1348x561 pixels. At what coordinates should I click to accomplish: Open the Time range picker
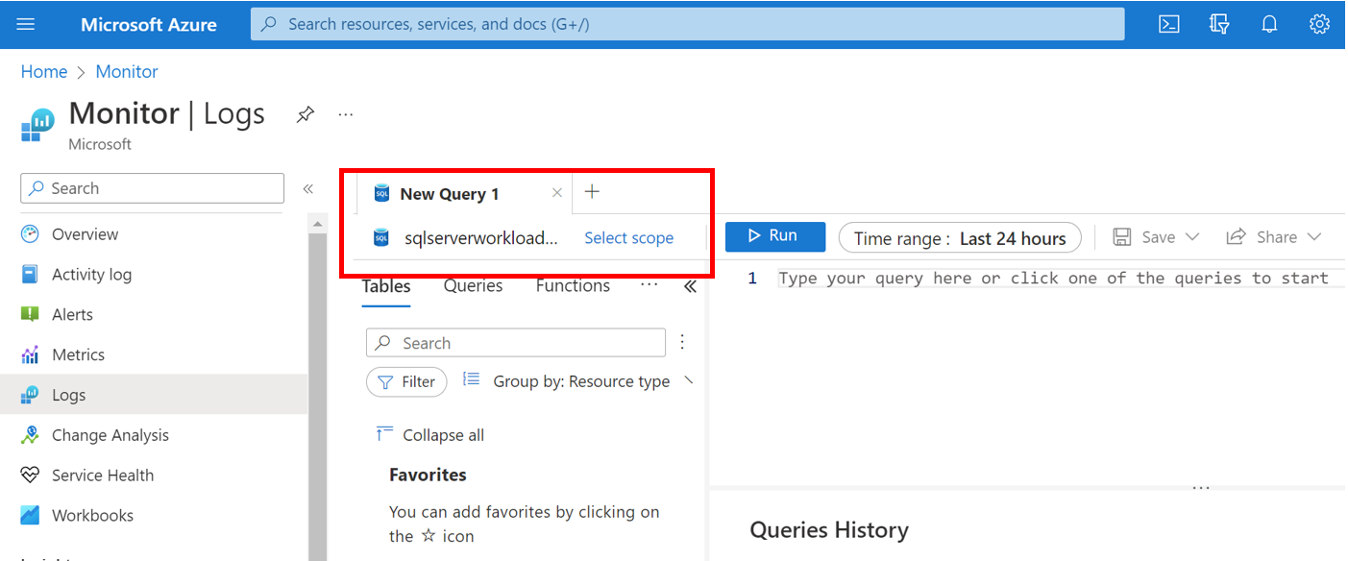(960, 238)
